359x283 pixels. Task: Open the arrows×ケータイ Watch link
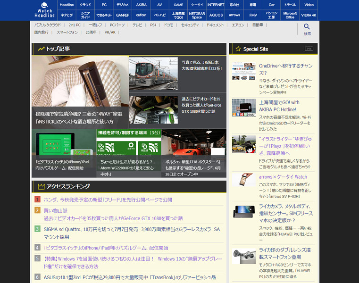[283, 177]
